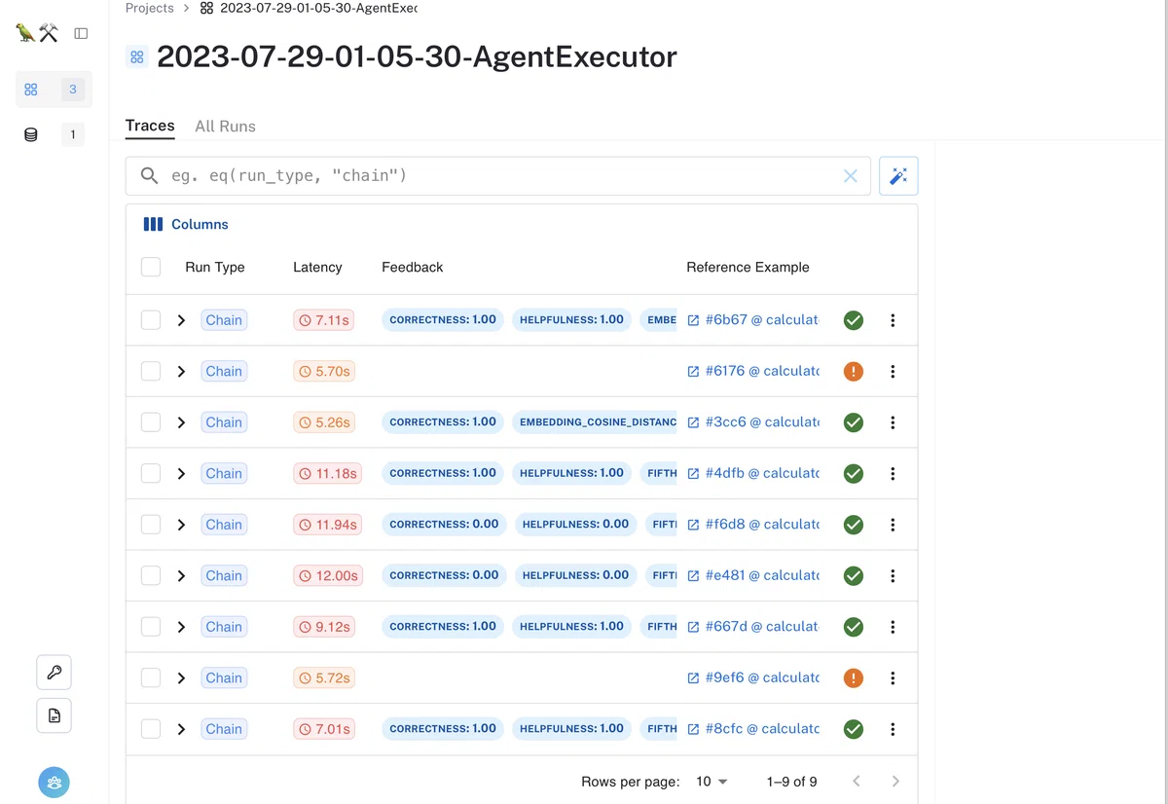The width and height of the screenshot is (1168, 804).
Task: Open more options for #e481 row
Action: pyautogui.click(x=893, y=575)
